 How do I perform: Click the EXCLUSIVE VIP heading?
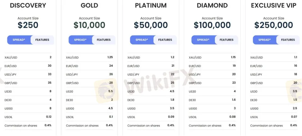[274, 6]
